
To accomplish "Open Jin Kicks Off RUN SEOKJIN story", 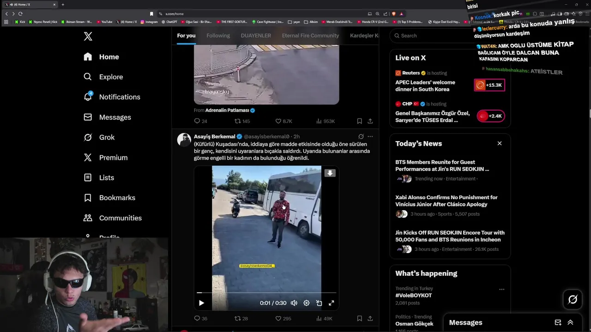I will pyautogui.click(x=450, y=236).
